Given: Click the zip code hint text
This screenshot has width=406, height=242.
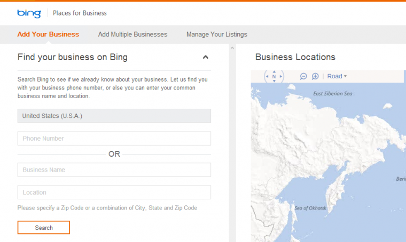Looking at the screenshot, I should [x=107, y=208].
